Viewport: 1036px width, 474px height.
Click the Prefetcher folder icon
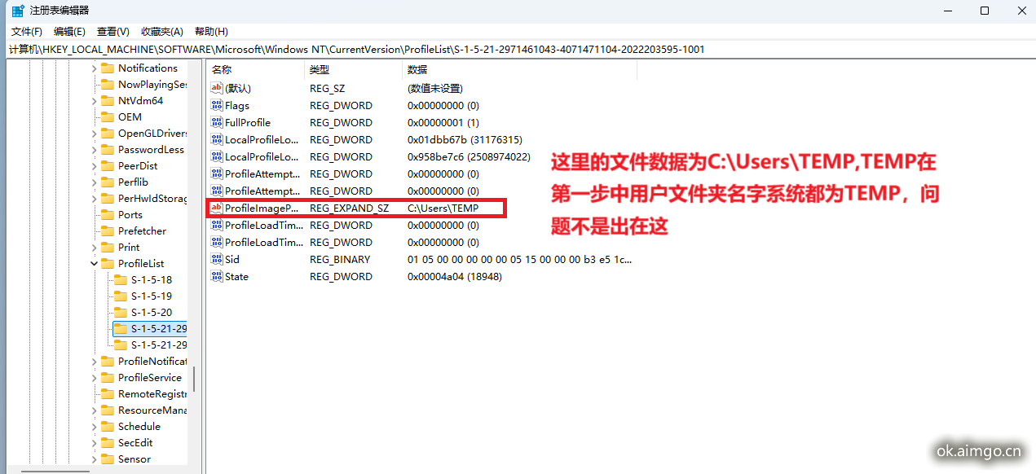pos(107,231)
